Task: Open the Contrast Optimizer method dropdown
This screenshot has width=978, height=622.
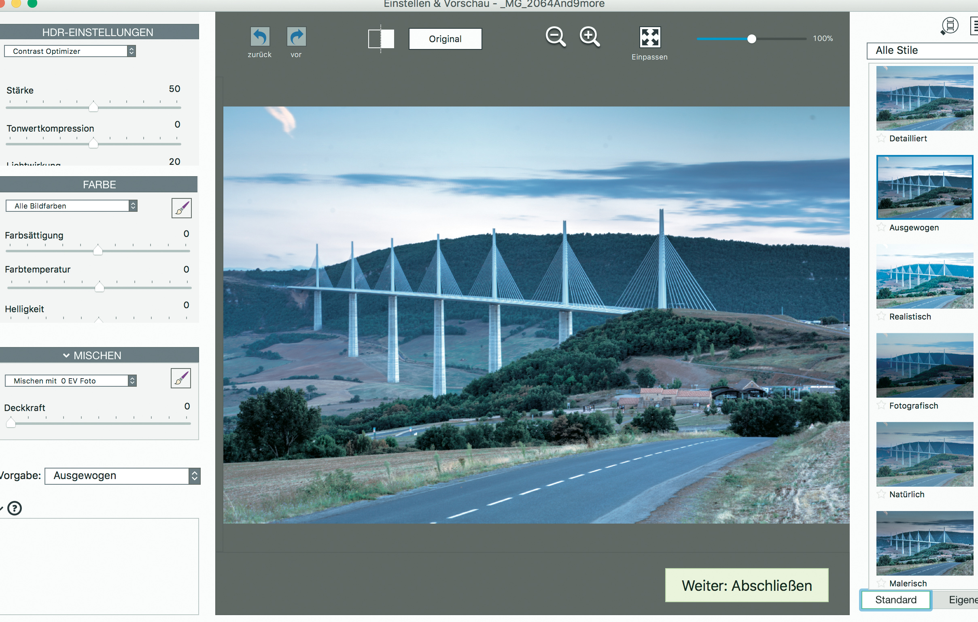Action: pos(70,51)
